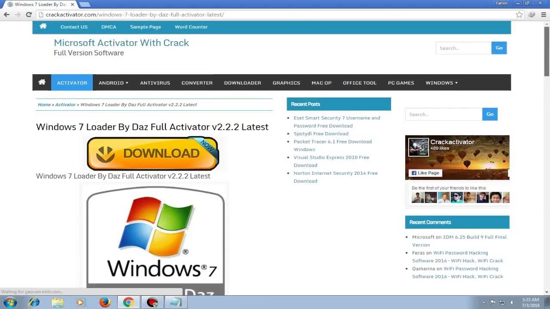Open the Sample Page link
550x309 pixels.
click(x=146, y=27)
